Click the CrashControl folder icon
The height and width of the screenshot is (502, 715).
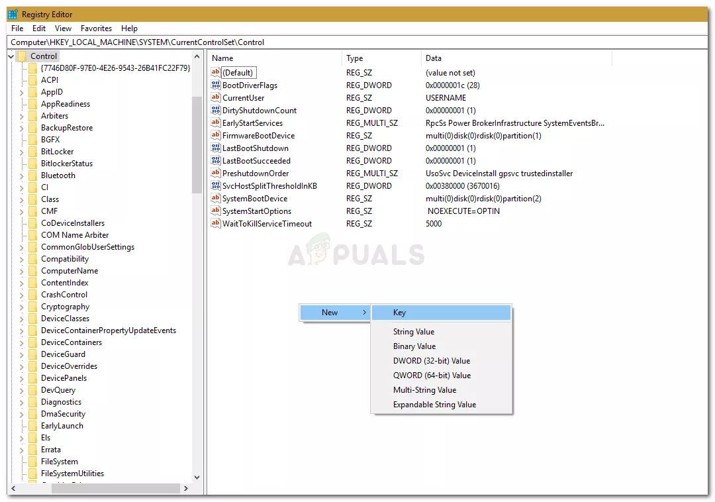click(32, 295)
